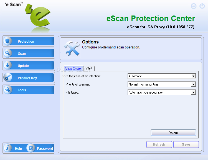Click the 'In the case of an infection:' label
The image size is (208, 160).
pyautogui.click(x=83, y=76)
